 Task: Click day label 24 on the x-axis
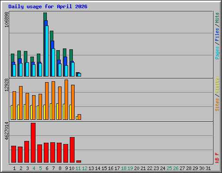coord(163,168)
